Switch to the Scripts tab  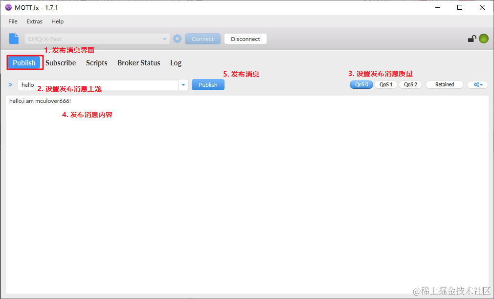(x=97, y=63)
